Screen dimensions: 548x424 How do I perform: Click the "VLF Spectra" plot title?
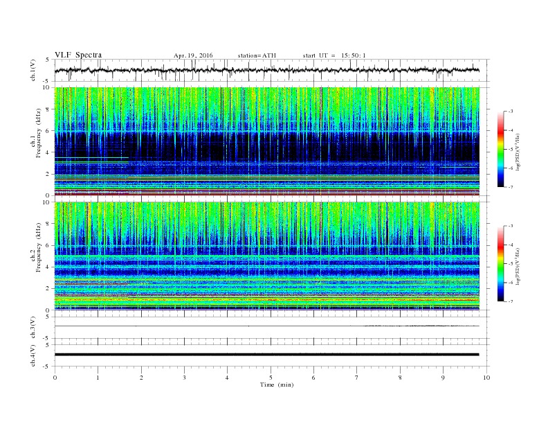point(78,55)
